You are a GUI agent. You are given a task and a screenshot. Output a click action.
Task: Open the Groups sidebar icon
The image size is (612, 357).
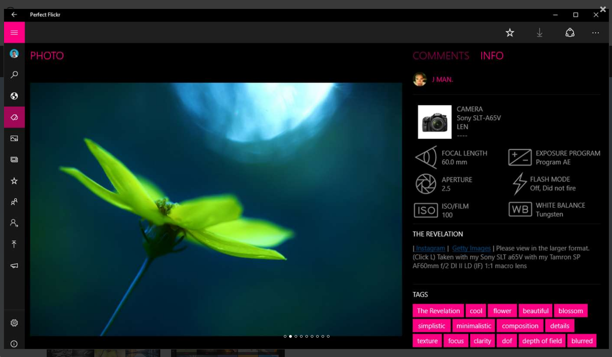tap(14, 202)
